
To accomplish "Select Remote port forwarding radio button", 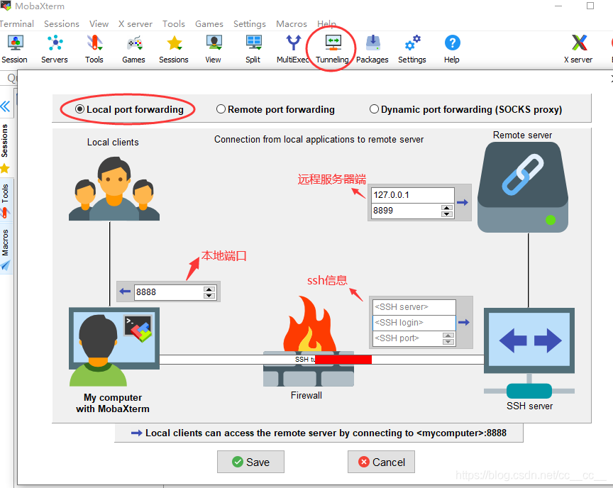I will point(221,109).
